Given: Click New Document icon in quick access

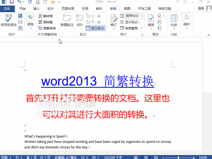Looking at the screenshot, I should click(x=45, y=2).
